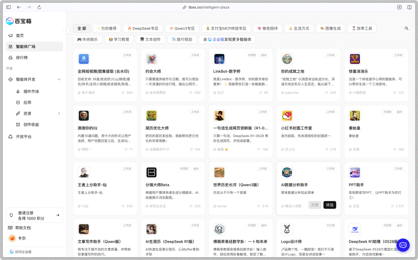Image resolution: width=418 pixels, height=260 pixels.
Task: Click the 百宝箱 logo icon
Action: point(10,21)
